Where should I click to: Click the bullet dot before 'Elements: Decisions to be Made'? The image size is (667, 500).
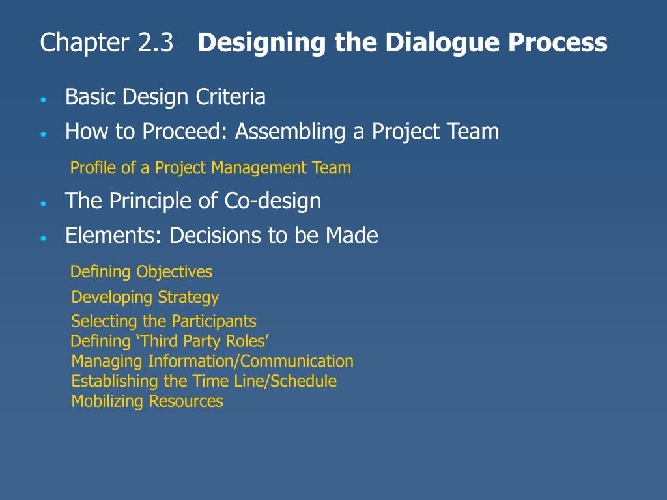pyautogui.click(x=43, y=238)
